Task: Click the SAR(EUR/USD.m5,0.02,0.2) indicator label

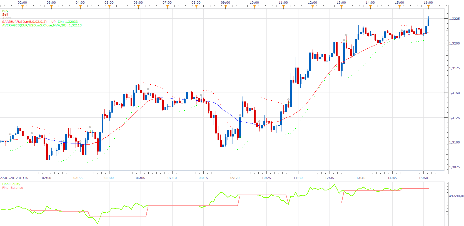Action: pyautogui.click(x=24, y=22)
